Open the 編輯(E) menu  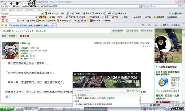(x=12, y=10)
